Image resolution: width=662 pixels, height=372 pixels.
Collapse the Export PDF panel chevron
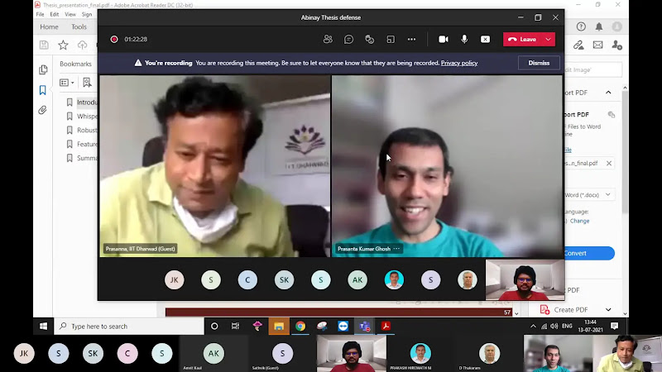click(x=608, y=93)
